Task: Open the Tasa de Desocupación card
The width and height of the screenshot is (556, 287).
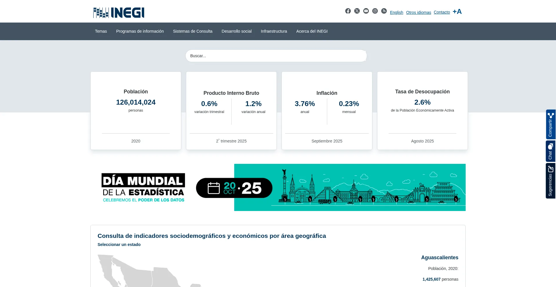Action: pos(422,111)
